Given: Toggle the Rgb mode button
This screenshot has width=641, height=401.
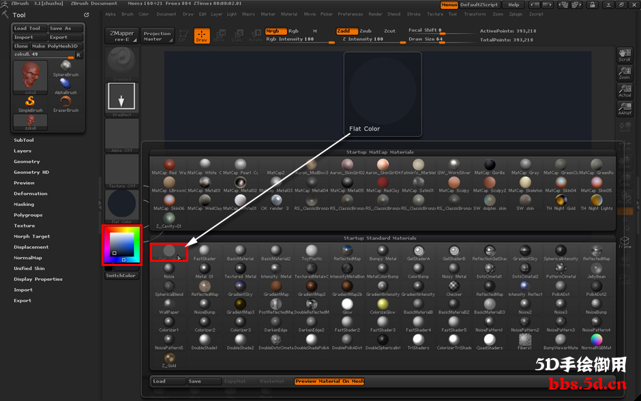Looking at the screenshot, I should coord(293,31).
